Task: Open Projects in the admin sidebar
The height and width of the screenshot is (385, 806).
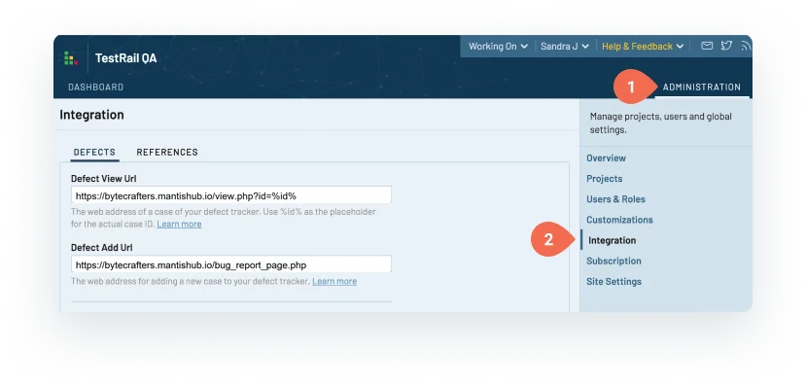Action: click(605, 178)
